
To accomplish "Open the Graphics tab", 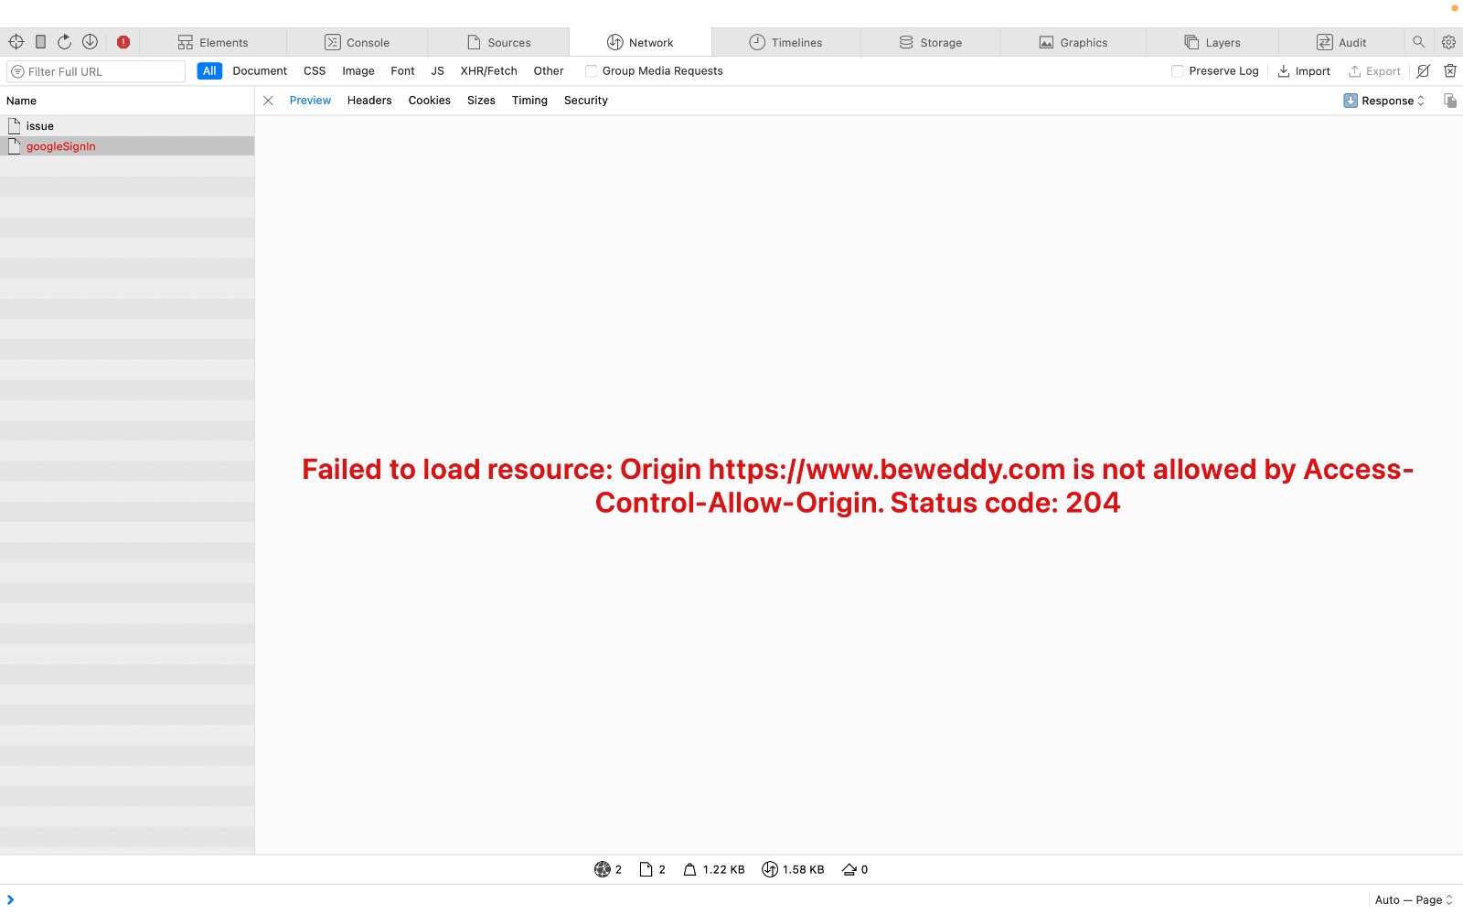I will tap(1073, 42).
